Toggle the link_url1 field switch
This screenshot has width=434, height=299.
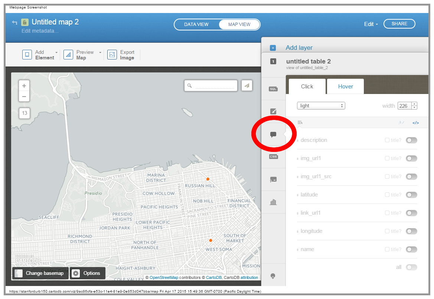(411, 213)
